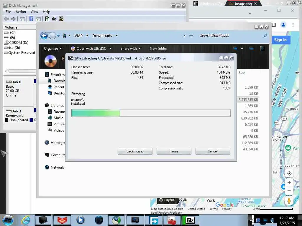Click Forward arrow in Disk Management toolbar
Image resolution: width=302 pixels, height=226 pixels.
pos(13,19)
